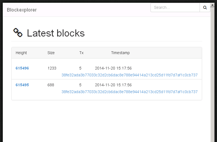
Task: Click the Timestamp column header
Action: (x=120, y=53)
